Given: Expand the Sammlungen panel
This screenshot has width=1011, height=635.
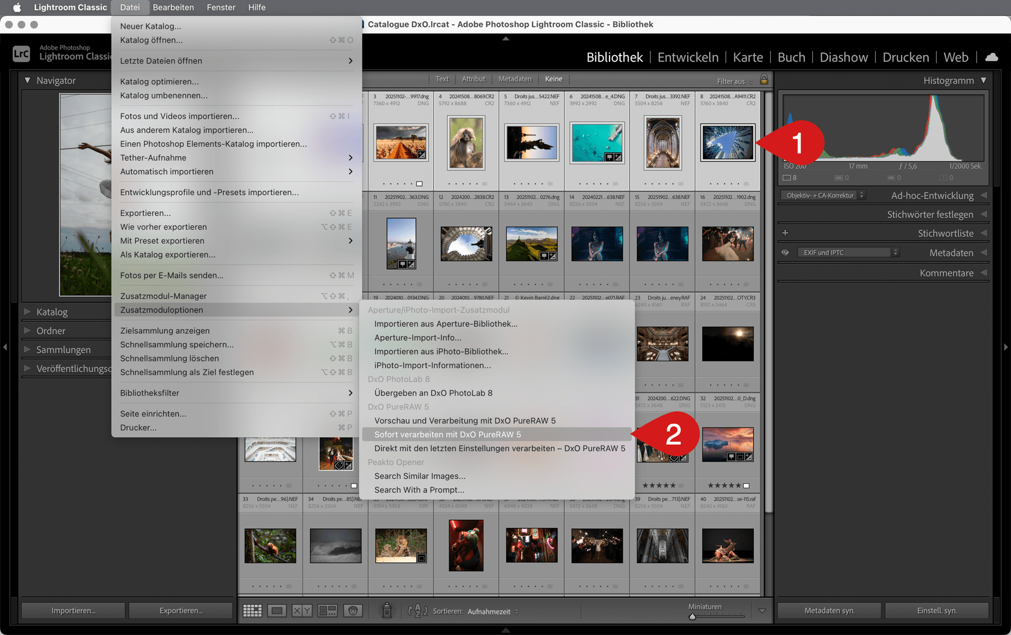Looking at the screenshot, I should click(27, 349).
